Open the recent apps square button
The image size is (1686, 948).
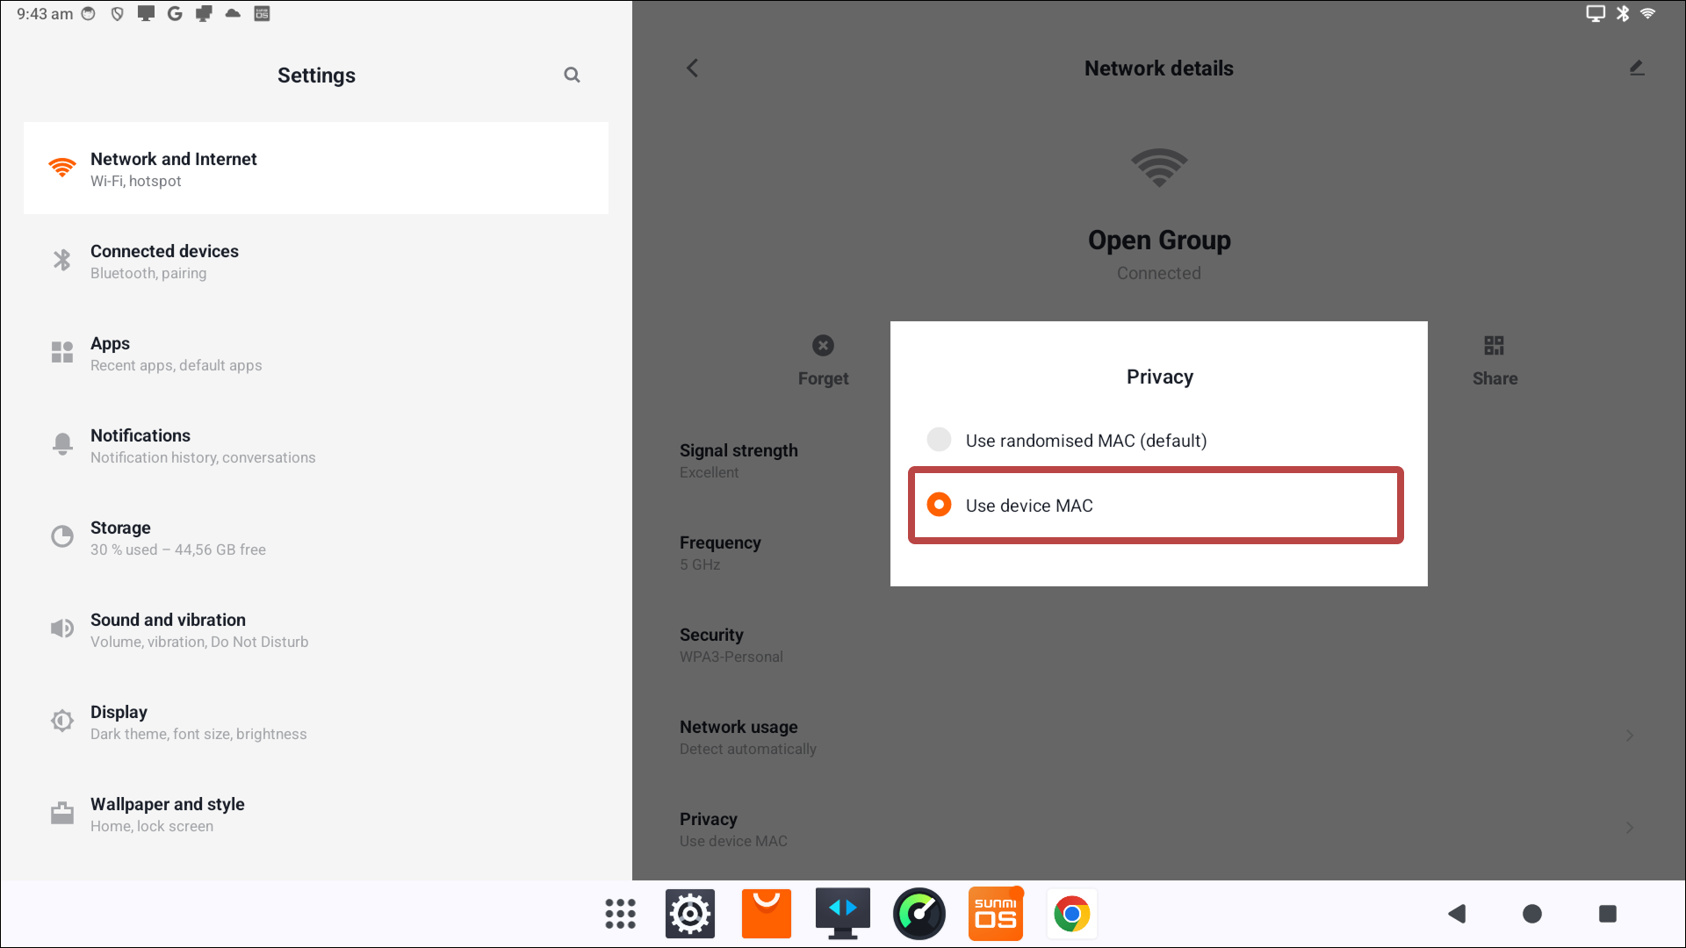[x=1607, y=914]
